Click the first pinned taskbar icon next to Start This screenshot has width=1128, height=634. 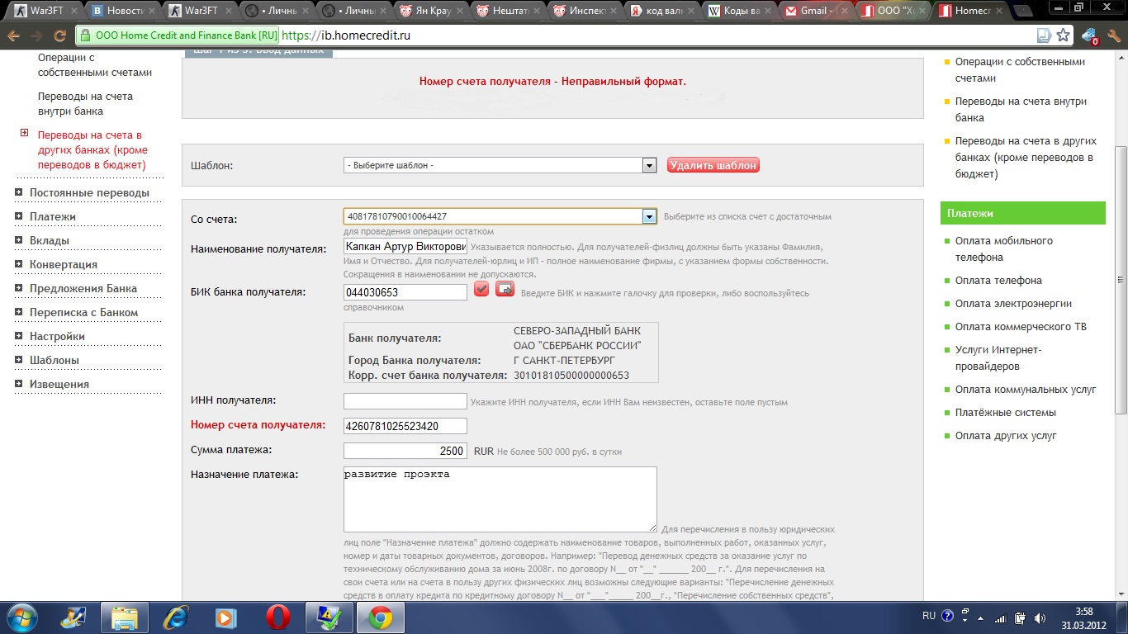[x=73, y=617]
